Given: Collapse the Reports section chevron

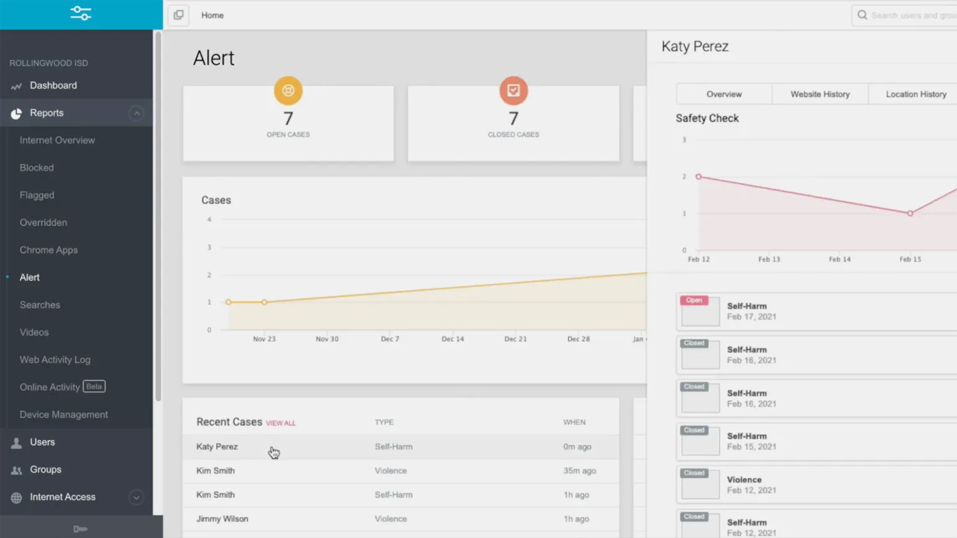Looking at the screenshot, I should tap(136, 113).
